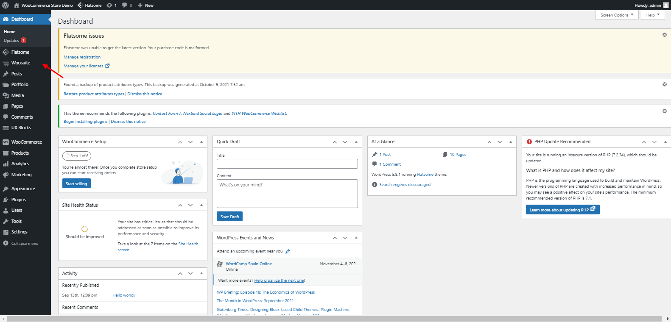Toggle the Site Health Status panel
This screenshot has height=322, width=671.
click(x=201, y=205)
